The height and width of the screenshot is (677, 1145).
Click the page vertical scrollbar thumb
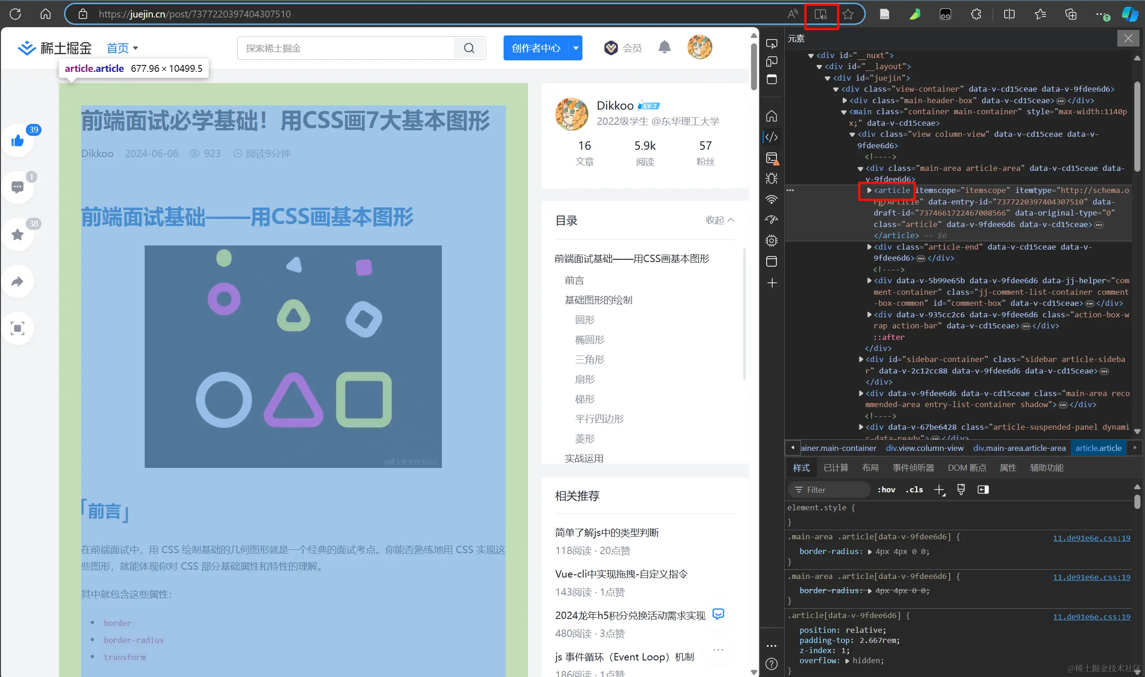[754, 67]
